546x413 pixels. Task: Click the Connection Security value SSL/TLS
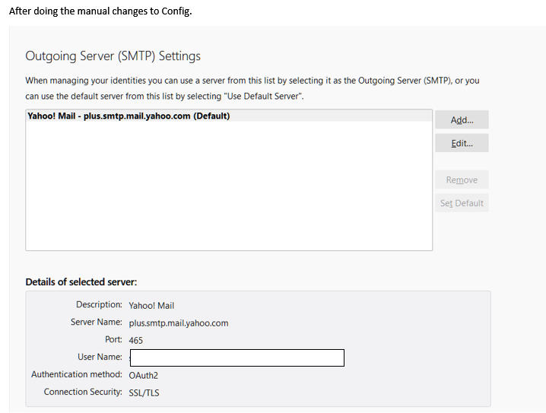[144, 392]
